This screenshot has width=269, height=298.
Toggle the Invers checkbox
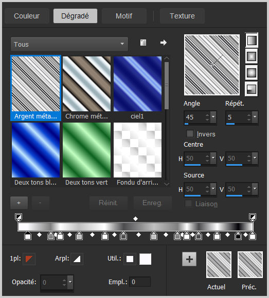tap(190, 133)
